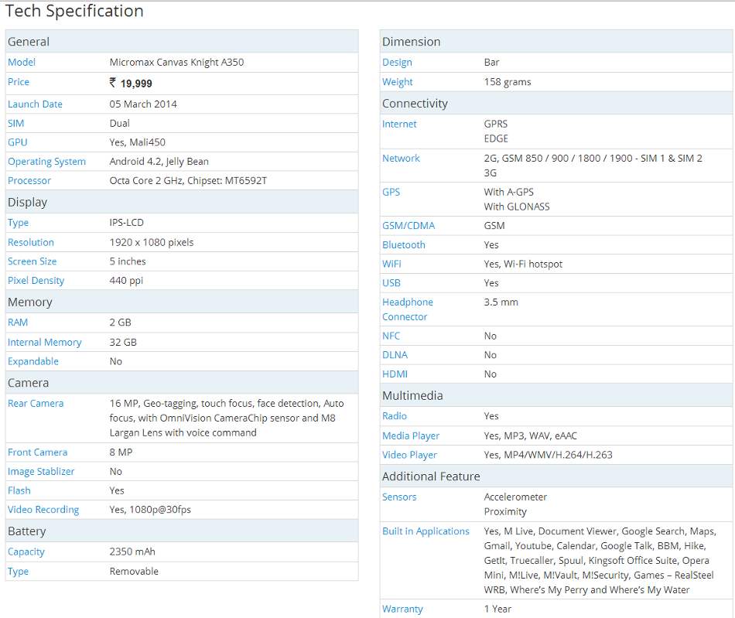The image size is (735, 618).
Task: Select the Bluetooth link
Action: (x=404, y=245)
